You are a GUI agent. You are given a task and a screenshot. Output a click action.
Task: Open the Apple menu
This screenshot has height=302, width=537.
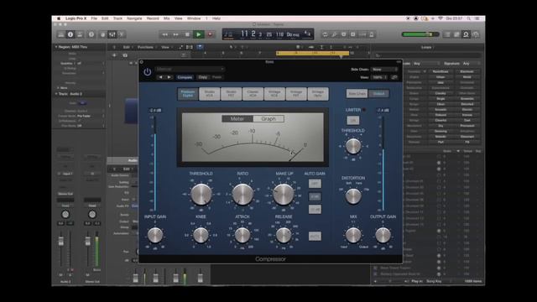[59, 18]
